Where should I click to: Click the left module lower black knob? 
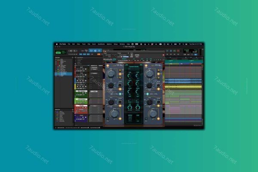click(x=111, y=102)
